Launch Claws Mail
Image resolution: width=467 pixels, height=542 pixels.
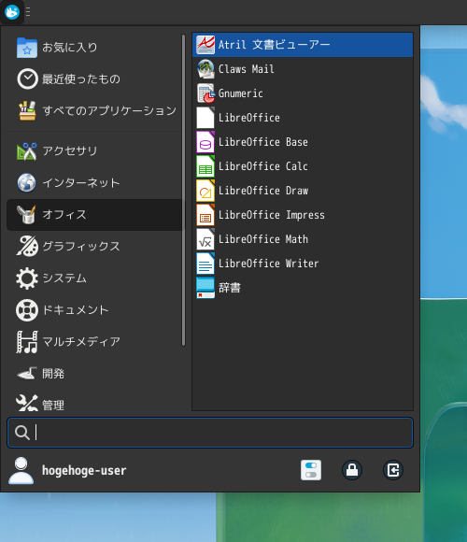pyautogui.click(x=303, y=69)
